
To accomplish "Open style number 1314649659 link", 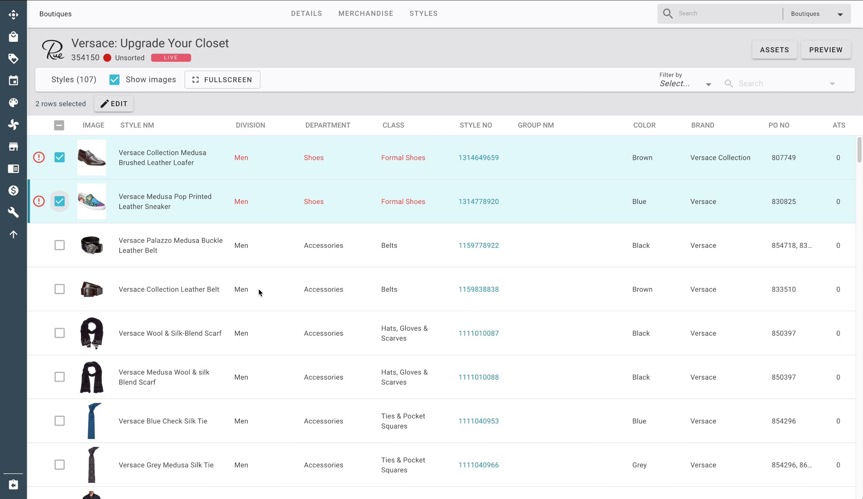I will pos(478,157).
